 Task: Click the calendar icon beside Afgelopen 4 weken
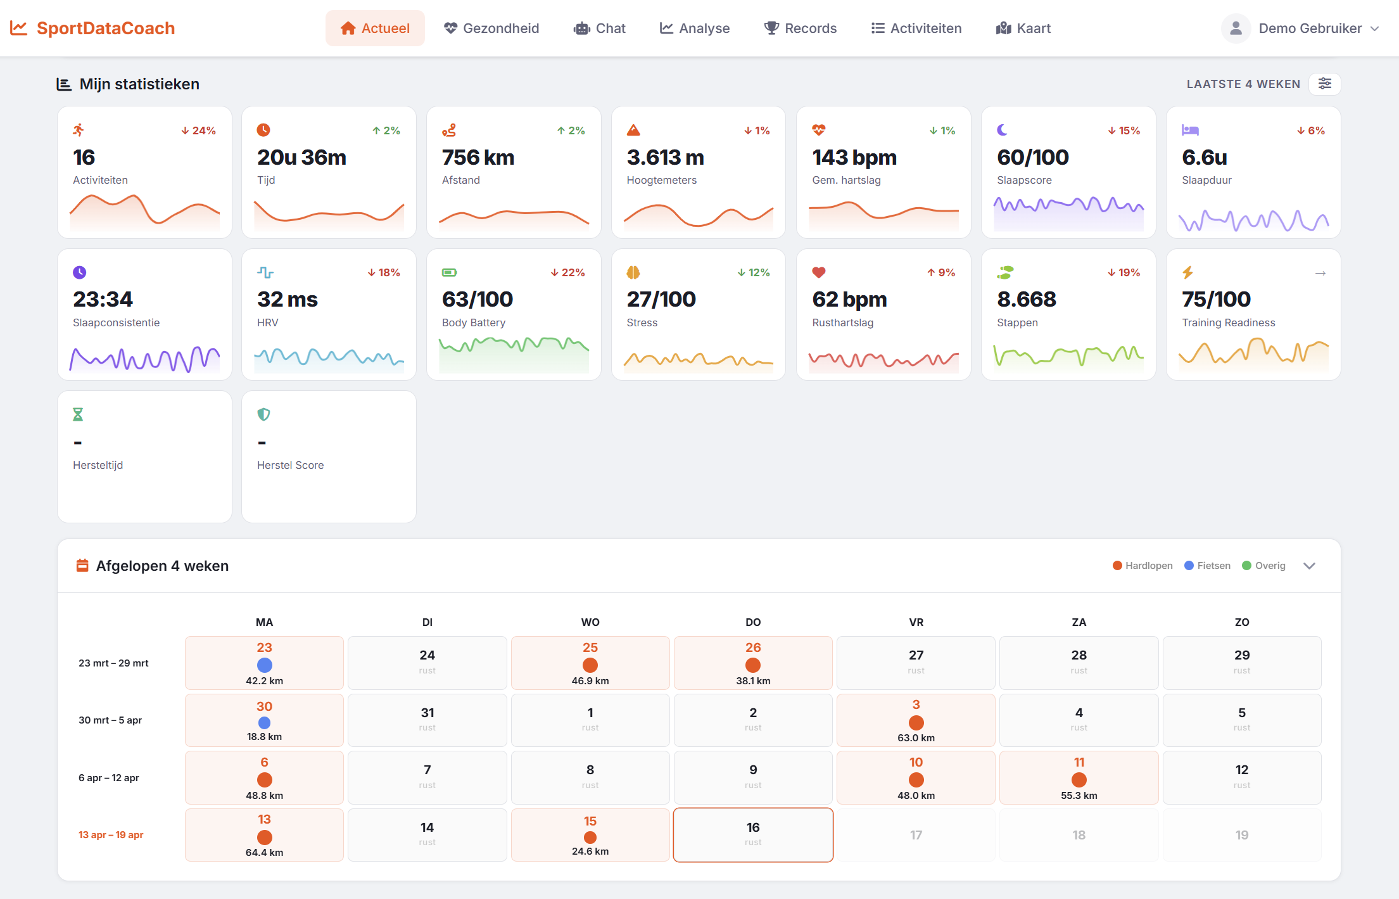[x=82, y=565]
